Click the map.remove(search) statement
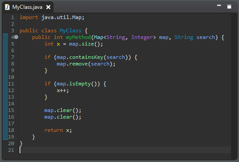 (86, 64)
